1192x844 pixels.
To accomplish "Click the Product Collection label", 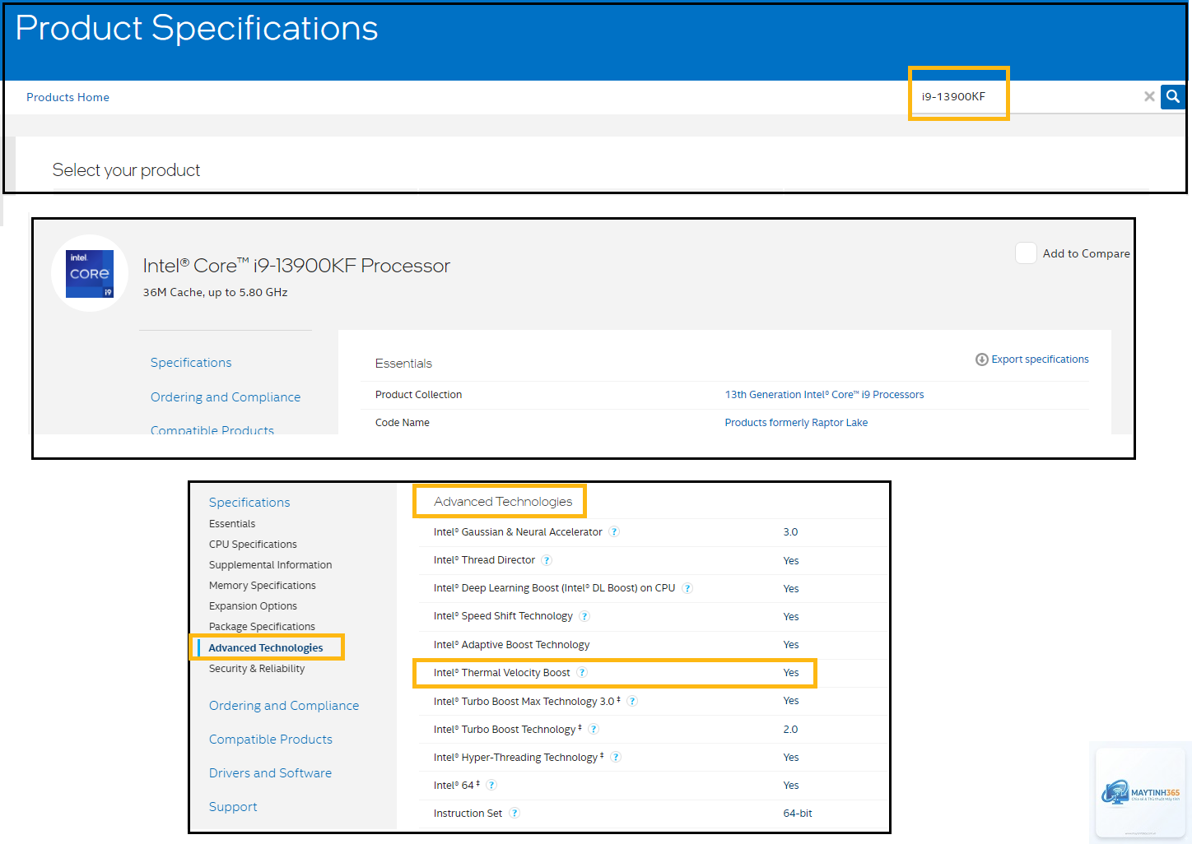I will click(x=418, y=395).
